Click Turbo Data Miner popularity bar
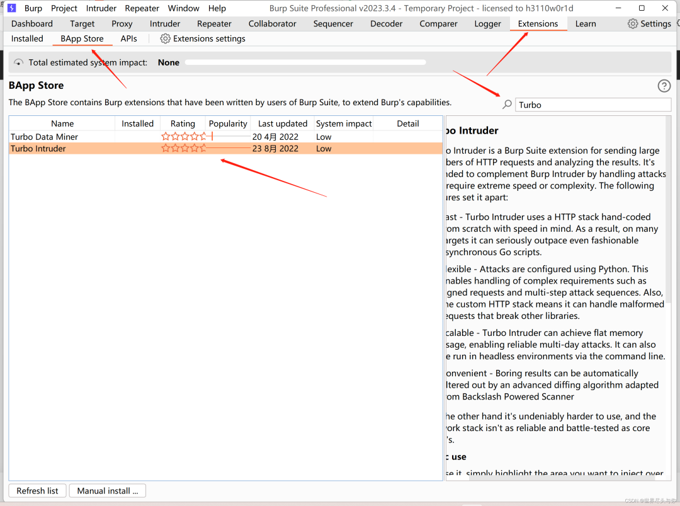Image resolution: width=680 pixels, height=506 pixels. tap(228, 137)
